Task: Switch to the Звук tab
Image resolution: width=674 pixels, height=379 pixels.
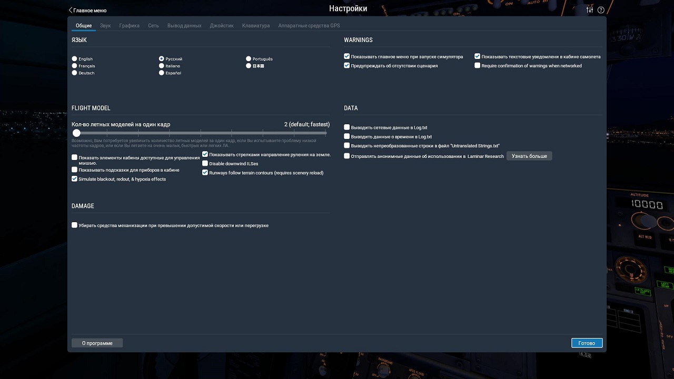Action: coord(105,25)
